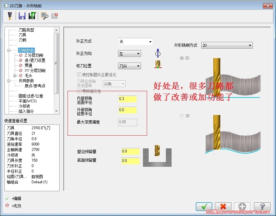
Task: Toggle 使控制器补正最佳化 checkbox
Action: coord(79,75)
